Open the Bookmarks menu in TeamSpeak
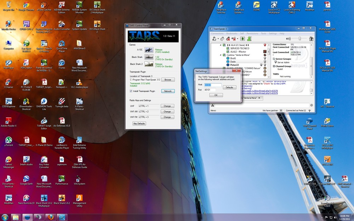 (x=232, y=33)
